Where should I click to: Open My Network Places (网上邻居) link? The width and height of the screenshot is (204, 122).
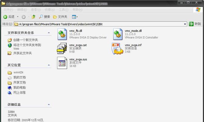tap(20, 93)
